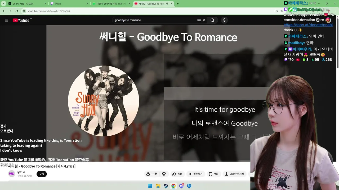This screenshot has height=190, width=339.
Task: Go to the YouTube home logo
Action: point(21,20)
